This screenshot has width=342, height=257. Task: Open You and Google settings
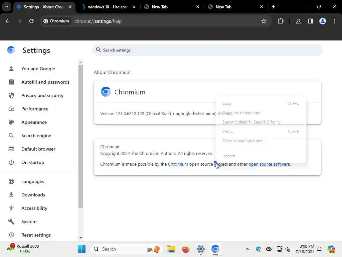pyautogui.click(x=38, y=69)
